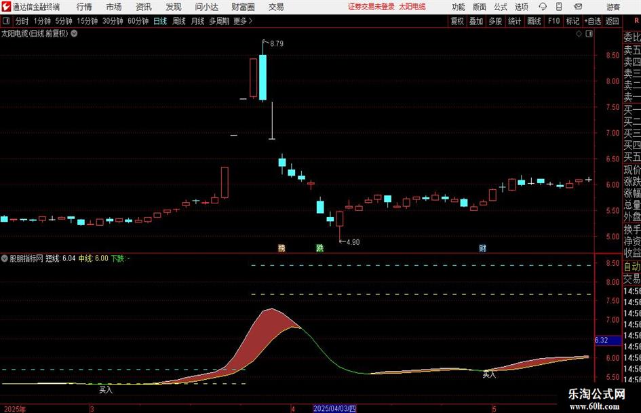The image size is (641, 413).
Task: Switch to 分时 chart period
Action: [22, 21]
